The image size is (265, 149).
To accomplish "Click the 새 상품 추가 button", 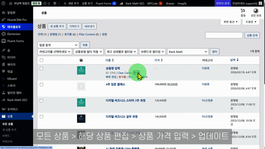I will pyautogui.click(x=57, y=26).
